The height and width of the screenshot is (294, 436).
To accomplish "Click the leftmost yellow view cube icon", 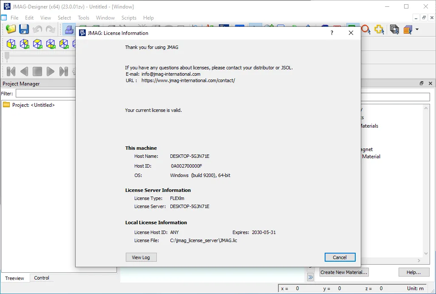I will click(x=11, y=44).
